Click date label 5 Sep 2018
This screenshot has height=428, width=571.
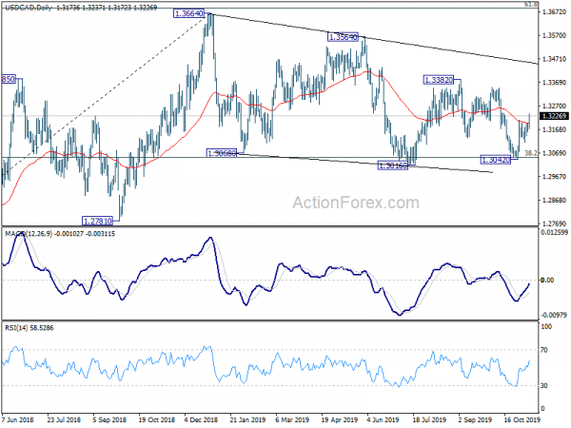[x=109, y=420]
